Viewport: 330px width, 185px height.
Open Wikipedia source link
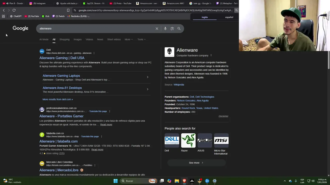(x=179, y=85)
